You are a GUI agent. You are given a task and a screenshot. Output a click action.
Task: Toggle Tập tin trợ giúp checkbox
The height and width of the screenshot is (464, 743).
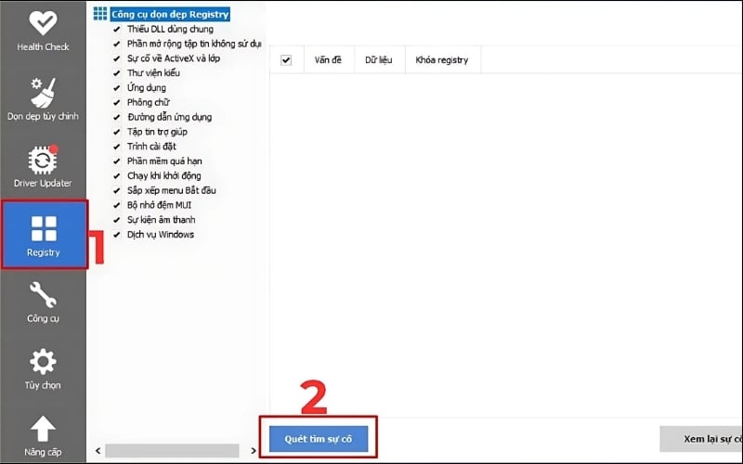point(117,132)
